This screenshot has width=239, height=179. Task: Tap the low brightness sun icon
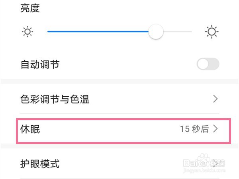click(27, 31)
